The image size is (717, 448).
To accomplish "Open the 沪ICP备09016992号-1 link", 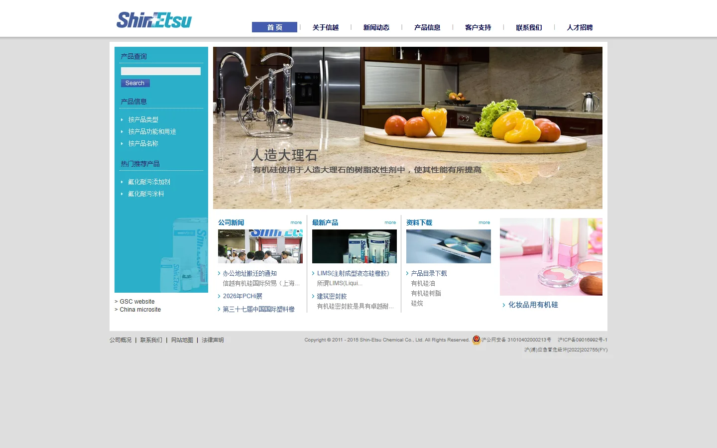I will pos(583,340).
